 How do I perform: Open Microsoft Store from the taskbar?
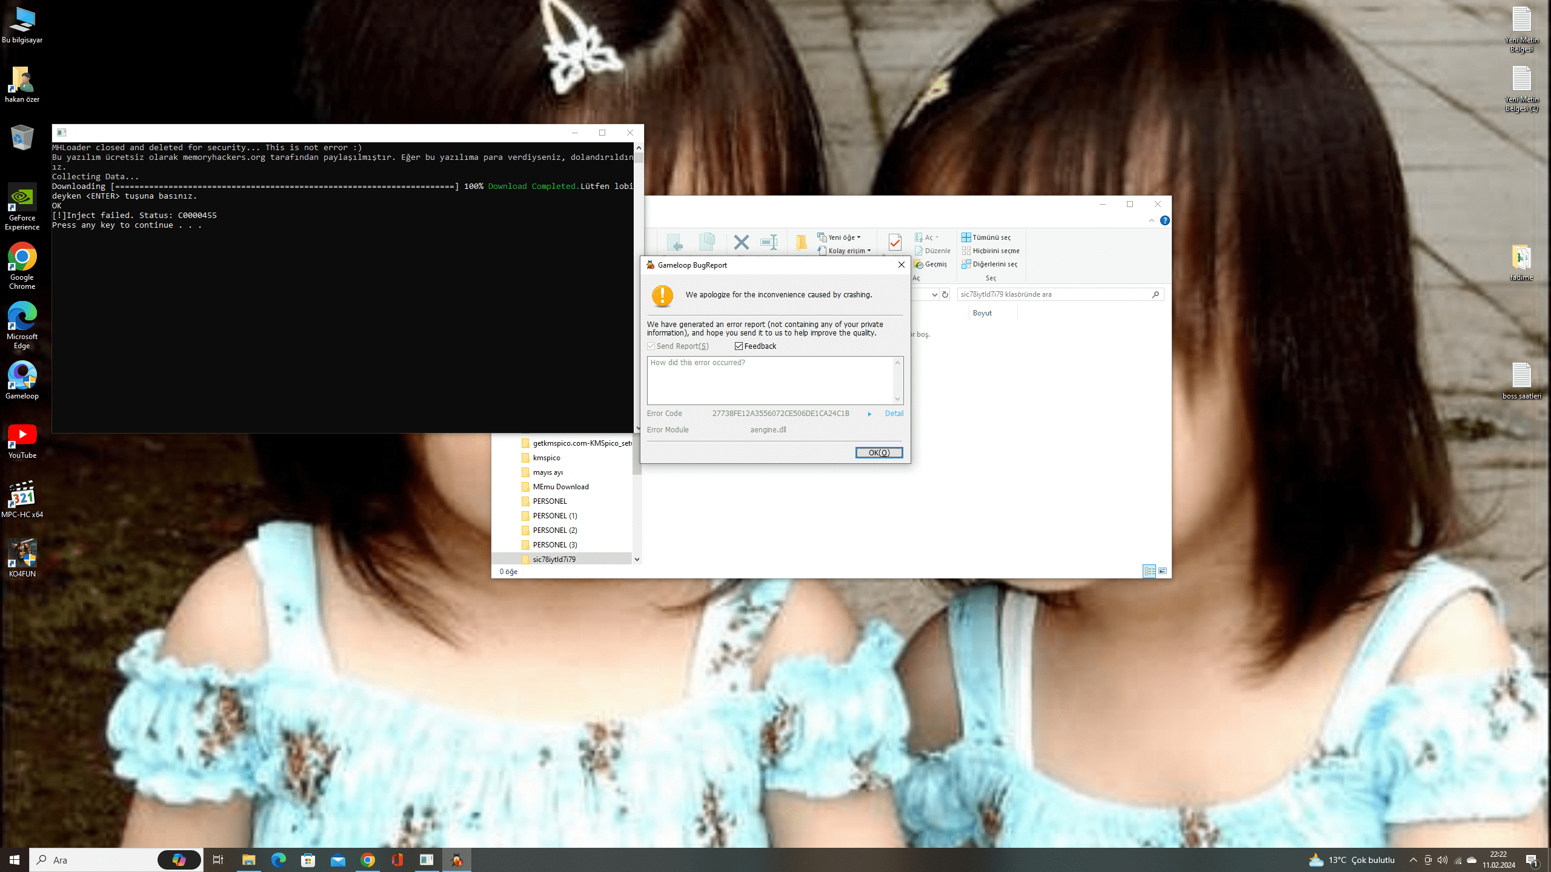[308, 860]
